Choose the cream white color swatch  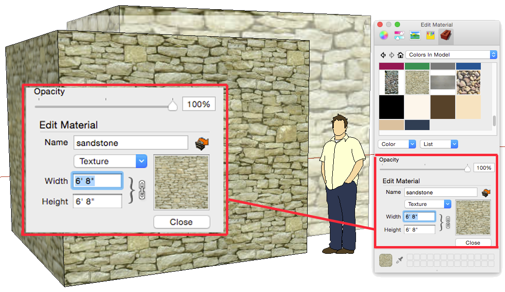pos(417,107)
